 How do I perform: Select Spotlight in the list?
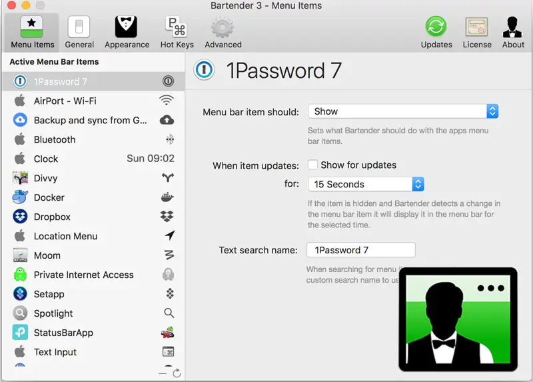click(x=93, y=313)
